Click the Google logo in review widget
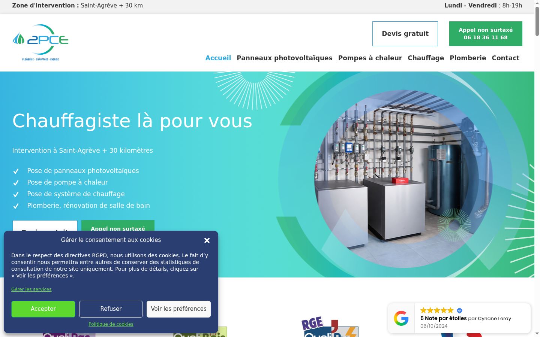The image size is (540, 337). tap(401, 318)
